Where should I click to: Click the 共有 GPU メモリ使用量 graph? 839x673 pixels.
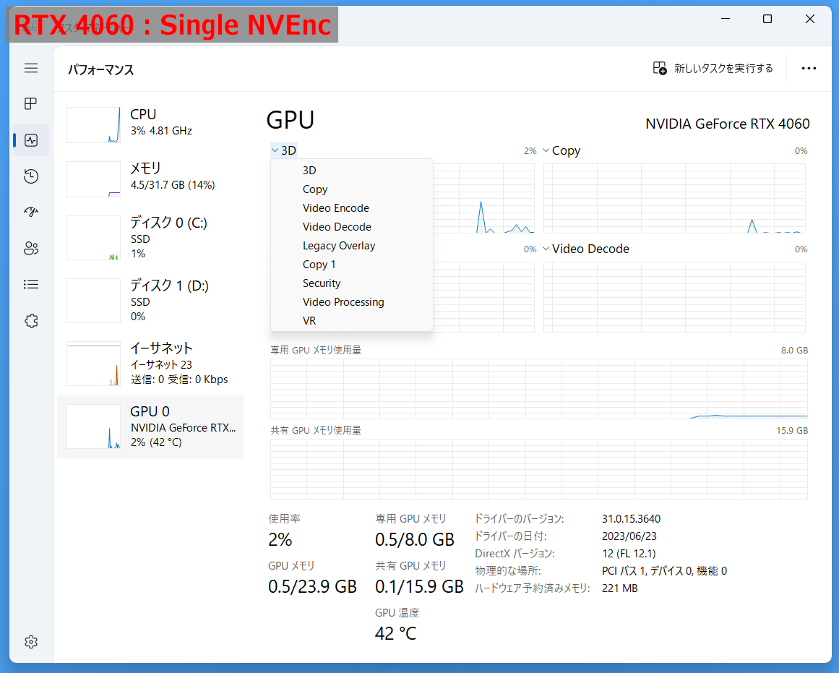[x=539, y=469]
